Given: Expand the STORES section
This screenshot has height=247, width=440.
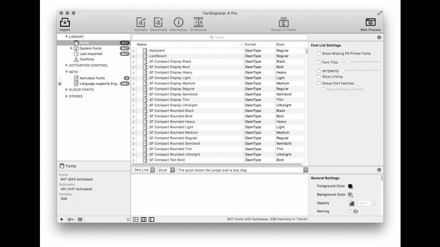Looking at the screenshot, I should coord(66,96).
